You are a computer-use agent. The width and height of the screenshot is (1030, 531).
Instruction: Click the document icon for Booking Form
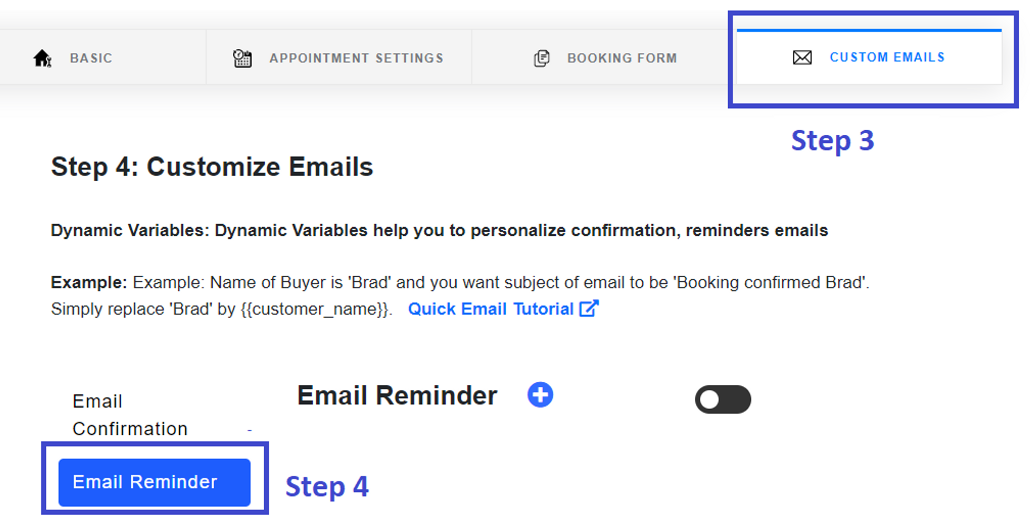pos(541,58)
